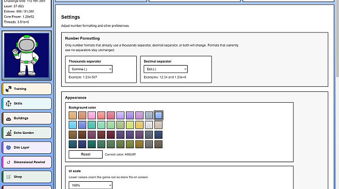Viewport: 339px width, 189px height.
Task: Pick the selected light blue swatch in top row
Action: 158,115
